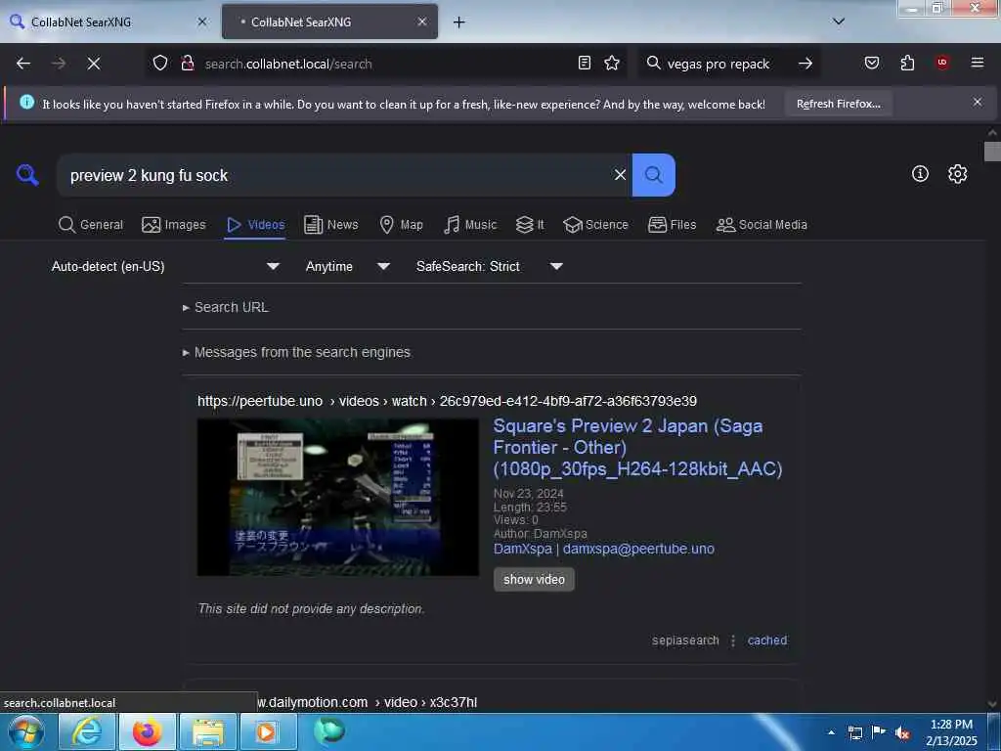The width and height of the screenshot is (1001, 751).
Task: Expand Messages from the search engines
Action: point(297,352)
